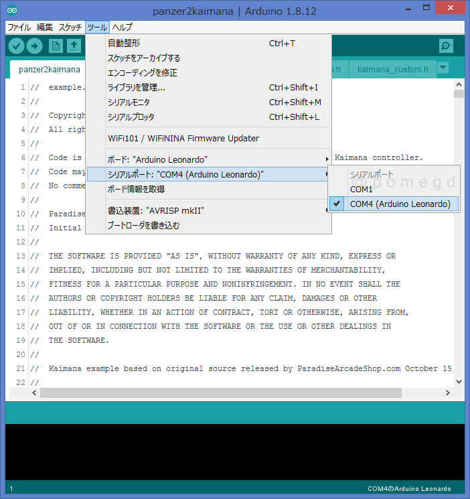The height and width of the screenshot is (499, 470).
Task: Click the vertical scrollbar up arrow
Action: click(x=459, y=84)
